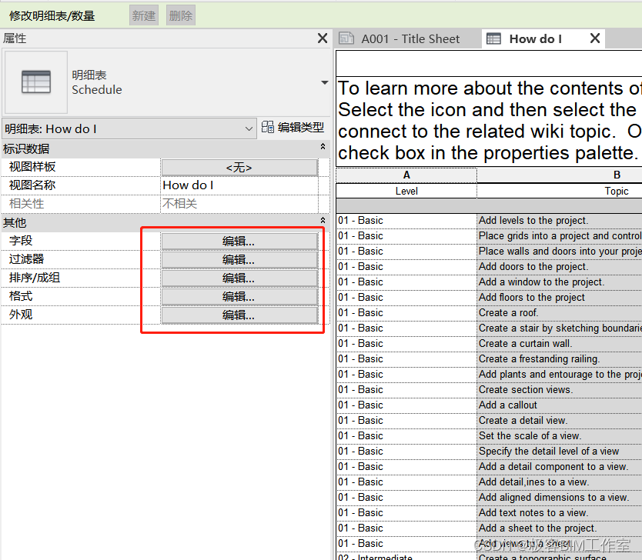Open 字段 fields edit dialog
This screenshot has width=642, height=560.
click(x=239, y=242)
